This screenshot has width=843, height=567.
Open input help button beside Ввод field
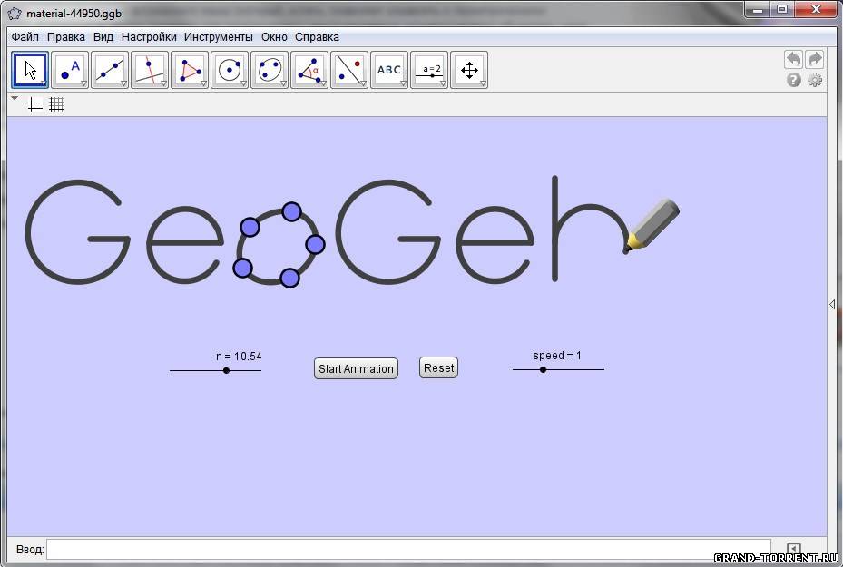coord(793,549)
